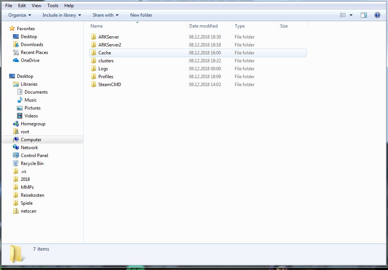Select Network in navigation pane
Viewport: 388px width, 270px height.
point(29,147)
